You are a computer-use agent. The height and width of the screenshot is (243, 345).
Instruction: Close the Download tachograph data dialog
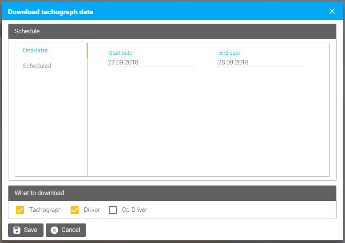332,11
